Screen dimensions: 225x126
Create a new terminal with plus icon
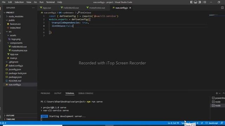point(217,93)
